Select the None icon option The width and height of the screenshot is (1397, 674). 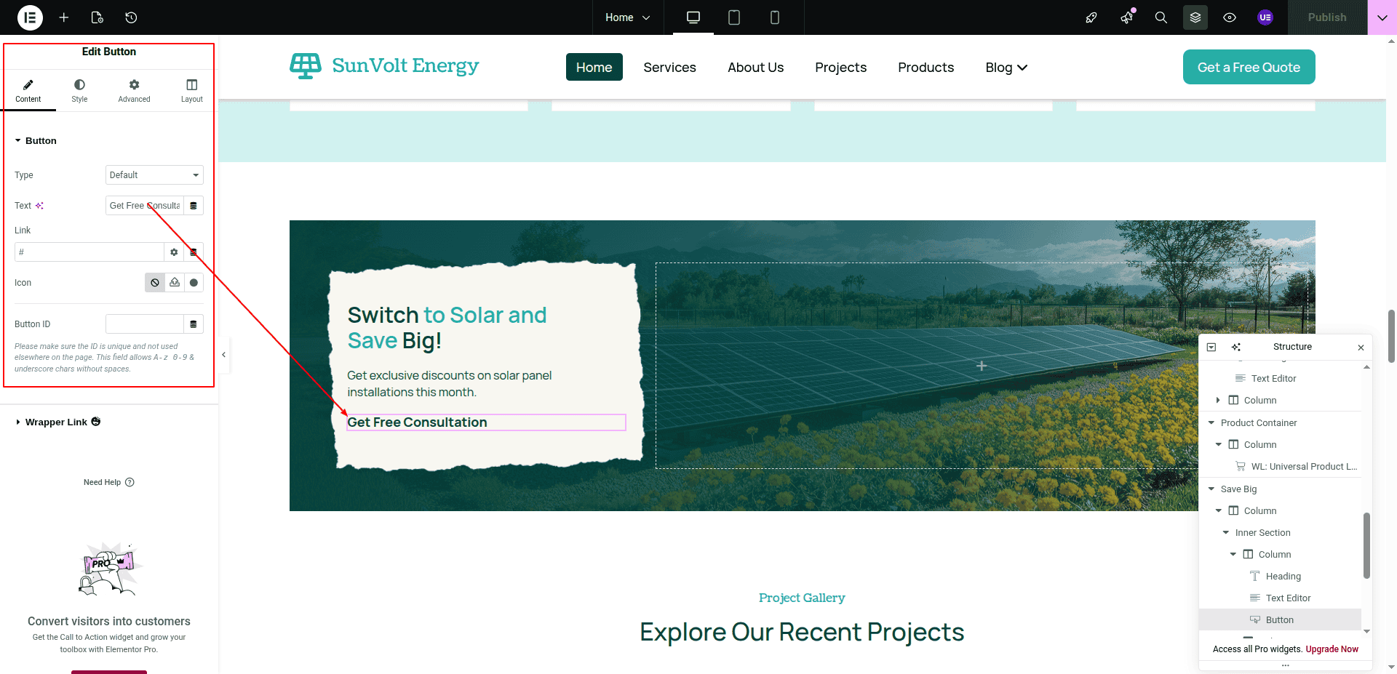155,283
